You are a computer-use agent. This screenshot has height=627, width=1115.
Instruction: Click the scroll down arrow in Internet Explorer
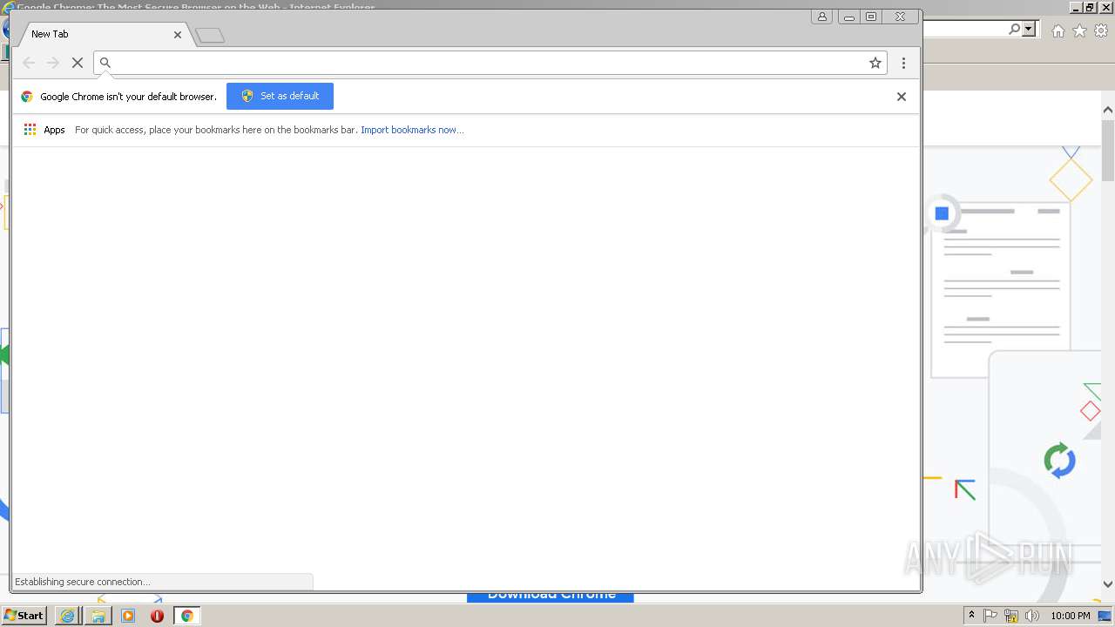pyautogui.click(x=1108, y=584)
